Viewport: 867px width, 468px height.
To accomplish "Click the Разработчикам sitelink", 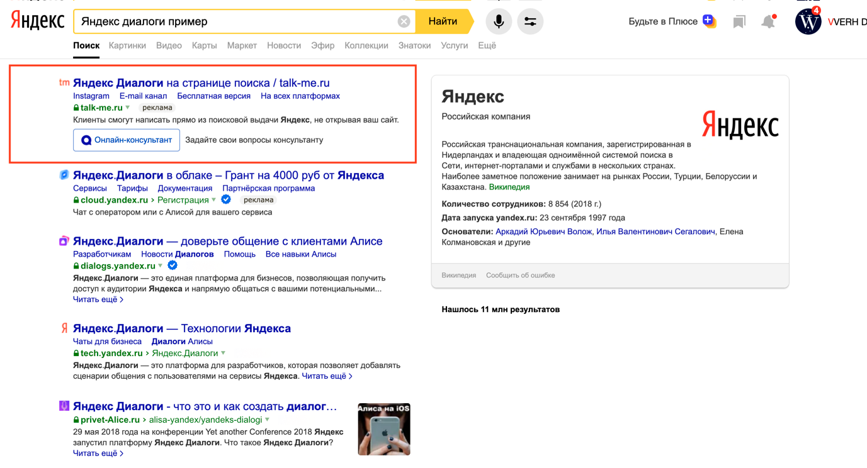I will [x=102, y=254].
